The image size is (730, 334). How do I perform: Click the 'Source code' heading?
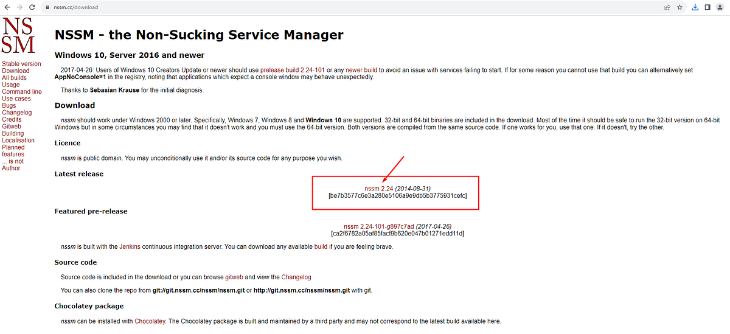point(75,262)
